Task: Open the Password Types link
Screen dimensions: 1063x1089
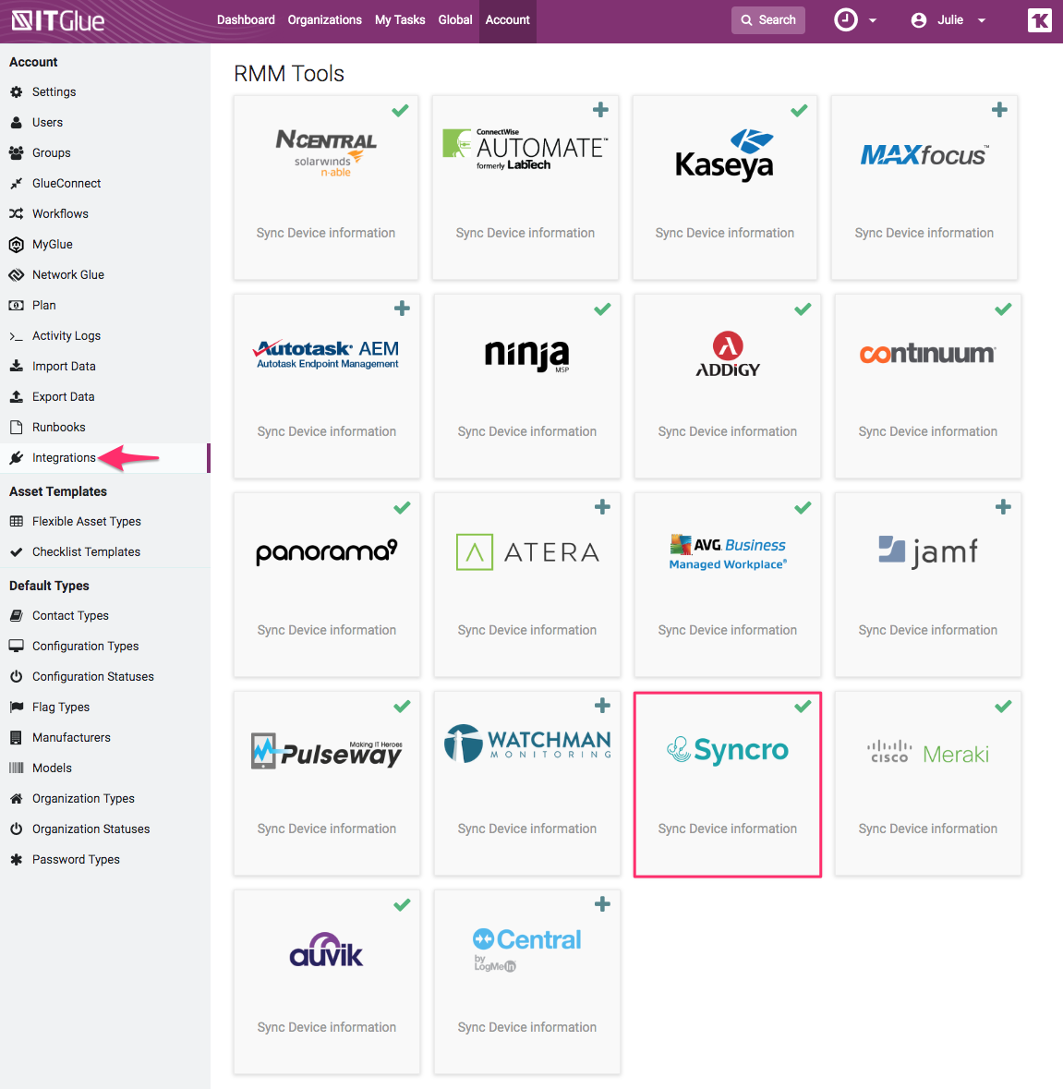Action: (x=76, y=860)
